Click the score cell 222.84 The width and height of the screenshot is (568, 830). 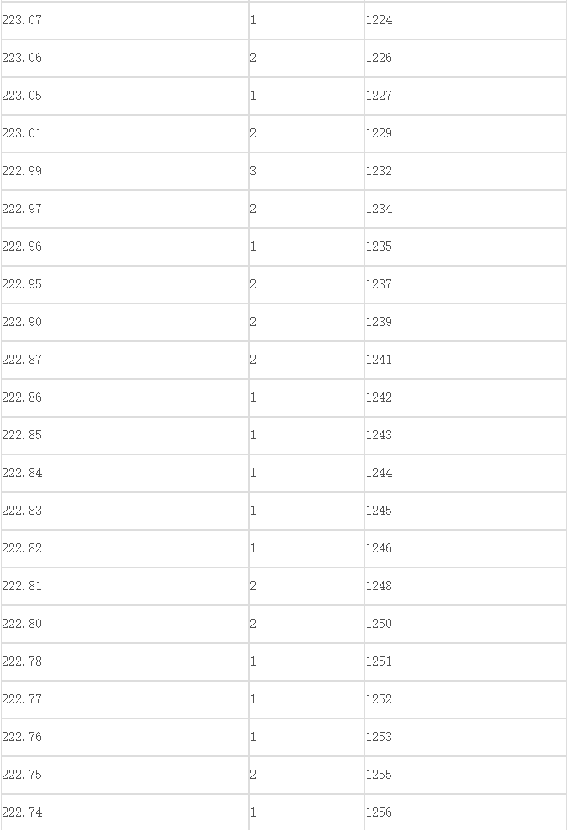click(125, 473)
